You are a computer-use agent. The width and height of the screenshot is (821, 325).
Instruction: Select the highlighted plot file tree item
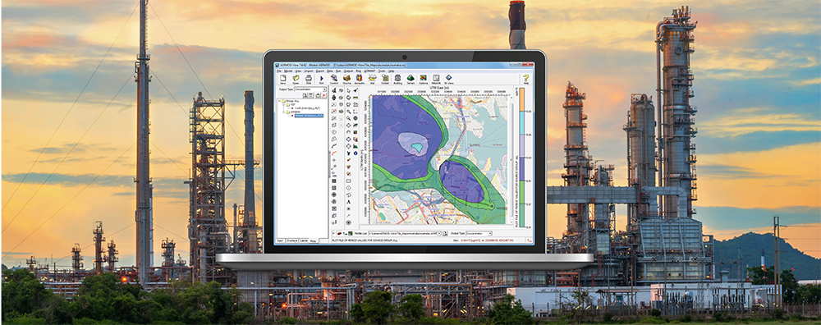pyautogui.click(x=309, y=116)
